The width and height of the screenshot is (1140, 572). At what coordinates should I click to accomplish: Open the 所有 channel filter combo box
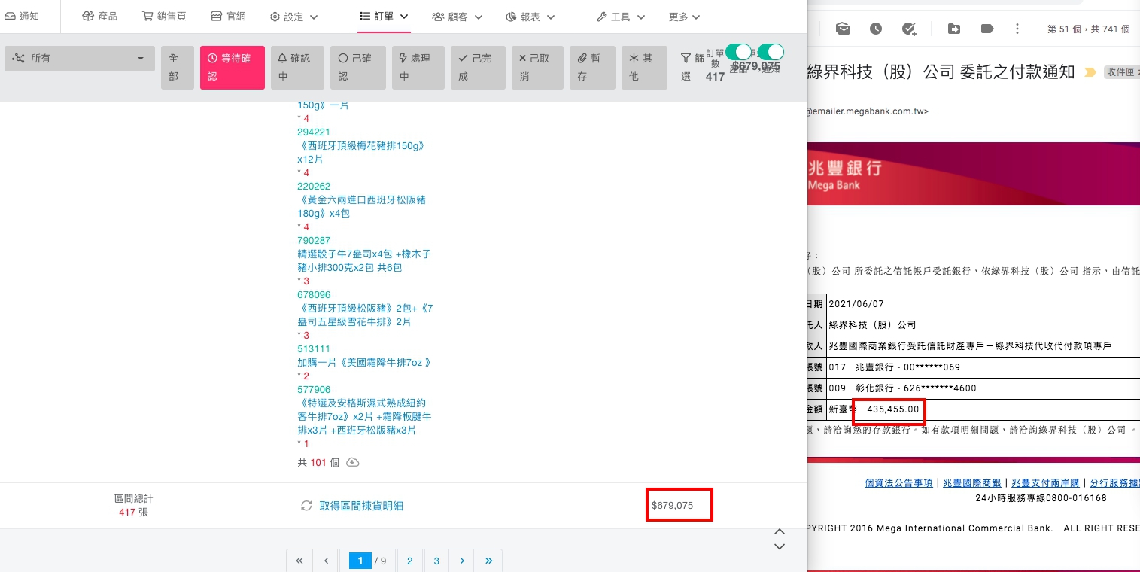[79, 59]
